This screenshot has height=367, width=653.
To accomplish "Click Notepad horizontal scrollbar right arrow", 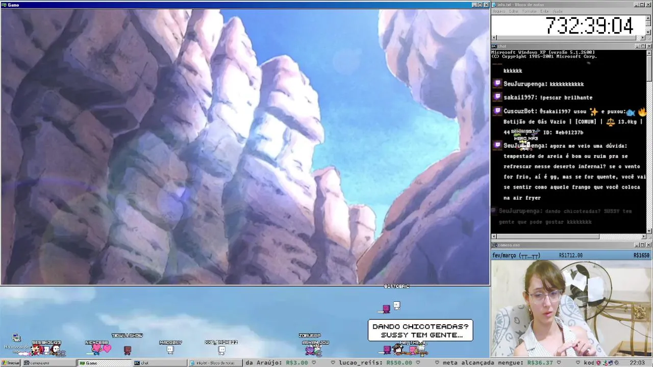I will coord(643,38).
